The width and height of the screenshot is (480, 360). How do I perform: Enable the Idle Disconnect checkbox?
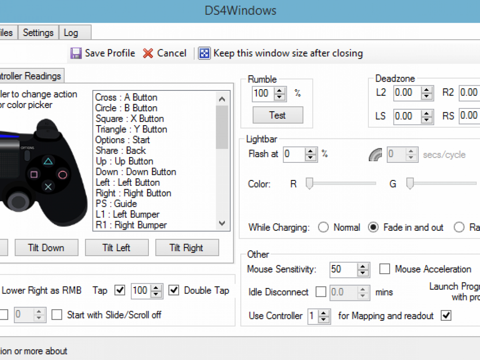[321, 292]
